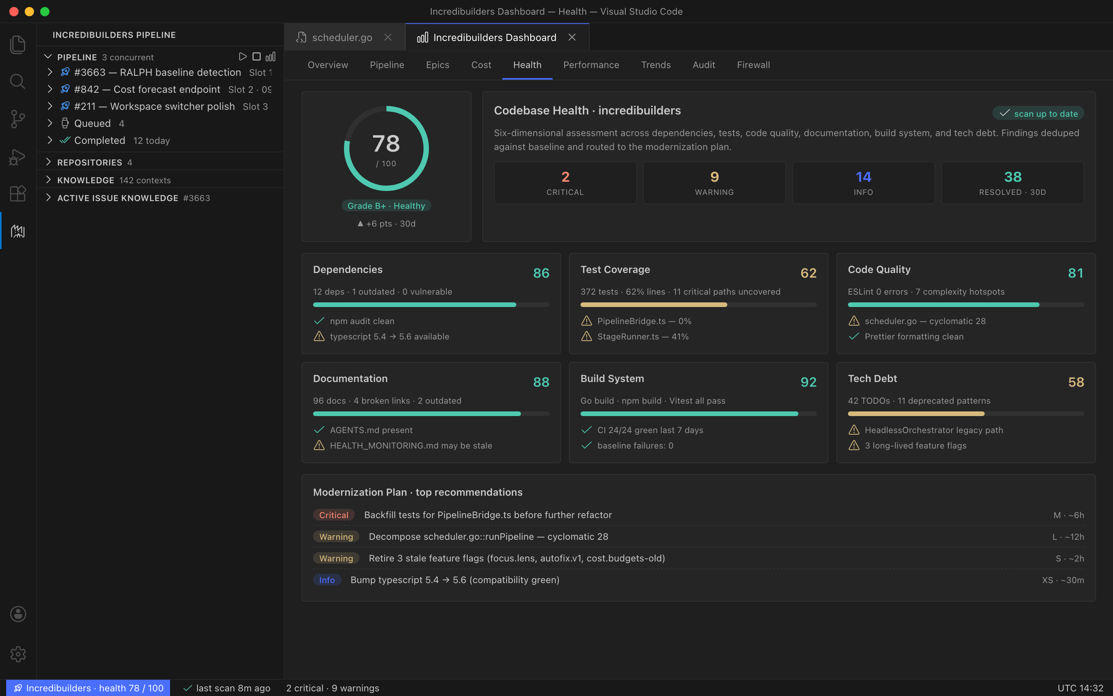
Task: Open Retire 3 stale feature flags recommendation
Action: pos(698,558)
